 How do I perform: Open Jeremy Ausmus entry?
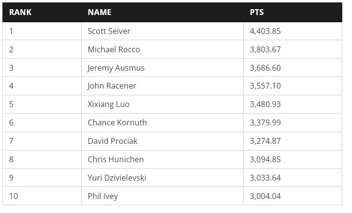116,68
